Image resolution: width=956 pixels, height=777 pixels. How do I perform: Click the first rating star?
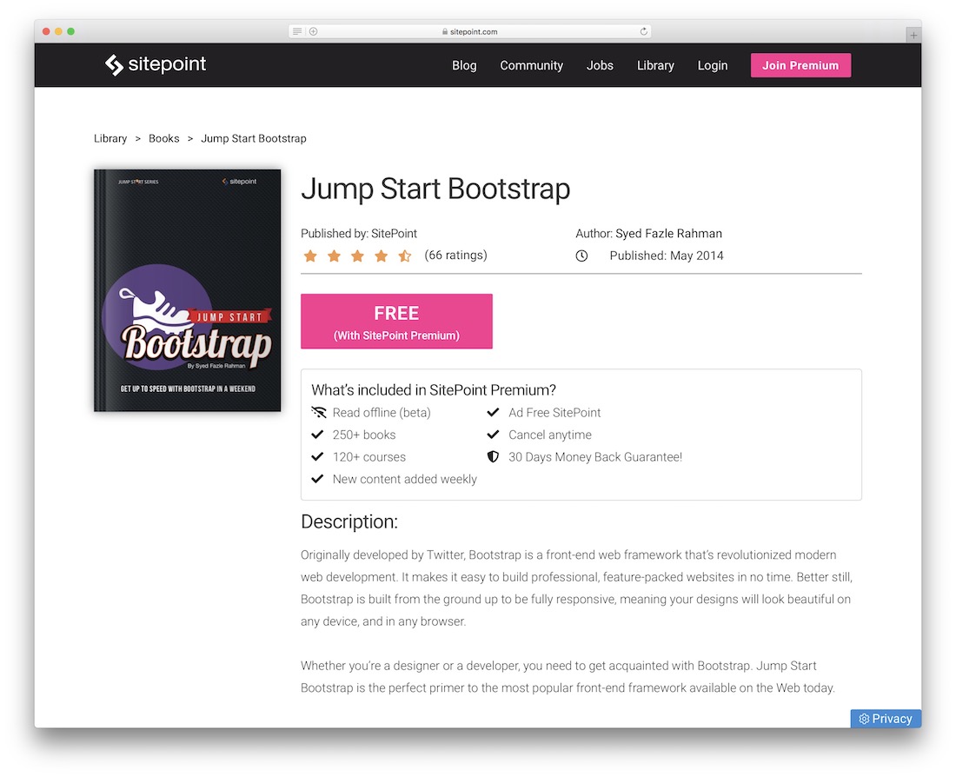click(310, 256)
